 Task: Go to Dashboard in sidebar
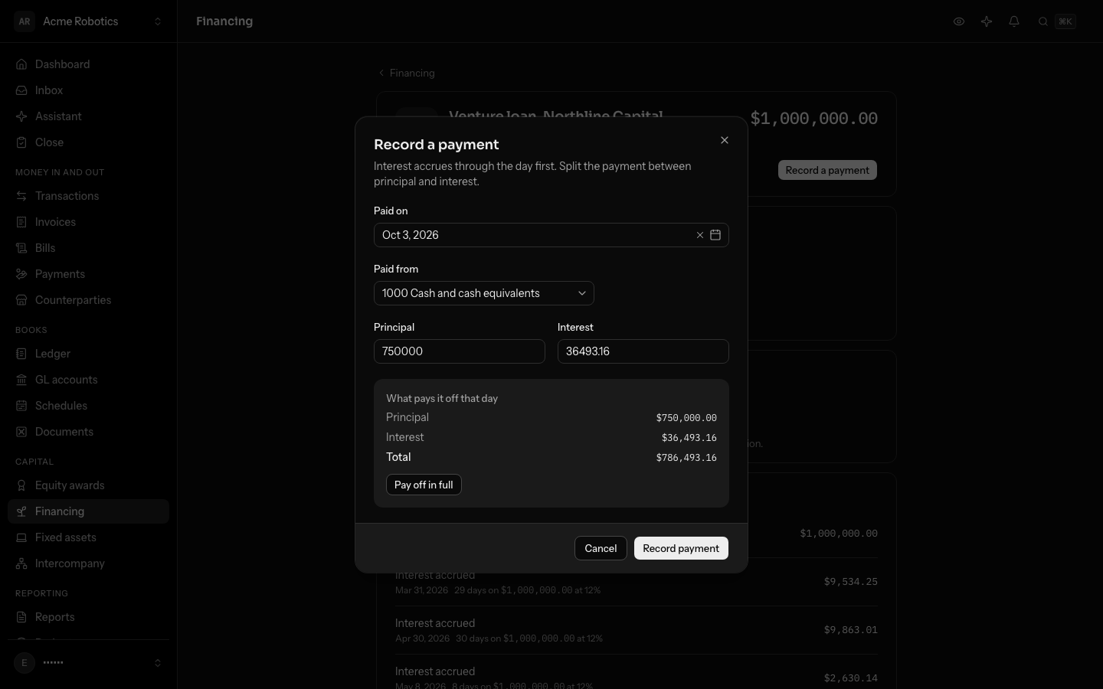(x=89, y=64)
